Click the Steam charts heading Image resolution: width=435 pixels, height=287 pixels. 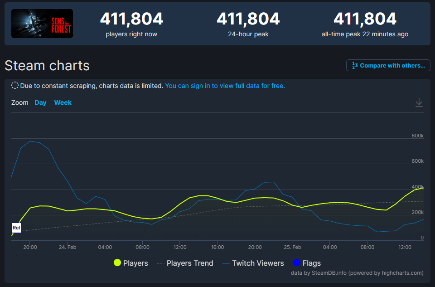[x=47, y=66]
